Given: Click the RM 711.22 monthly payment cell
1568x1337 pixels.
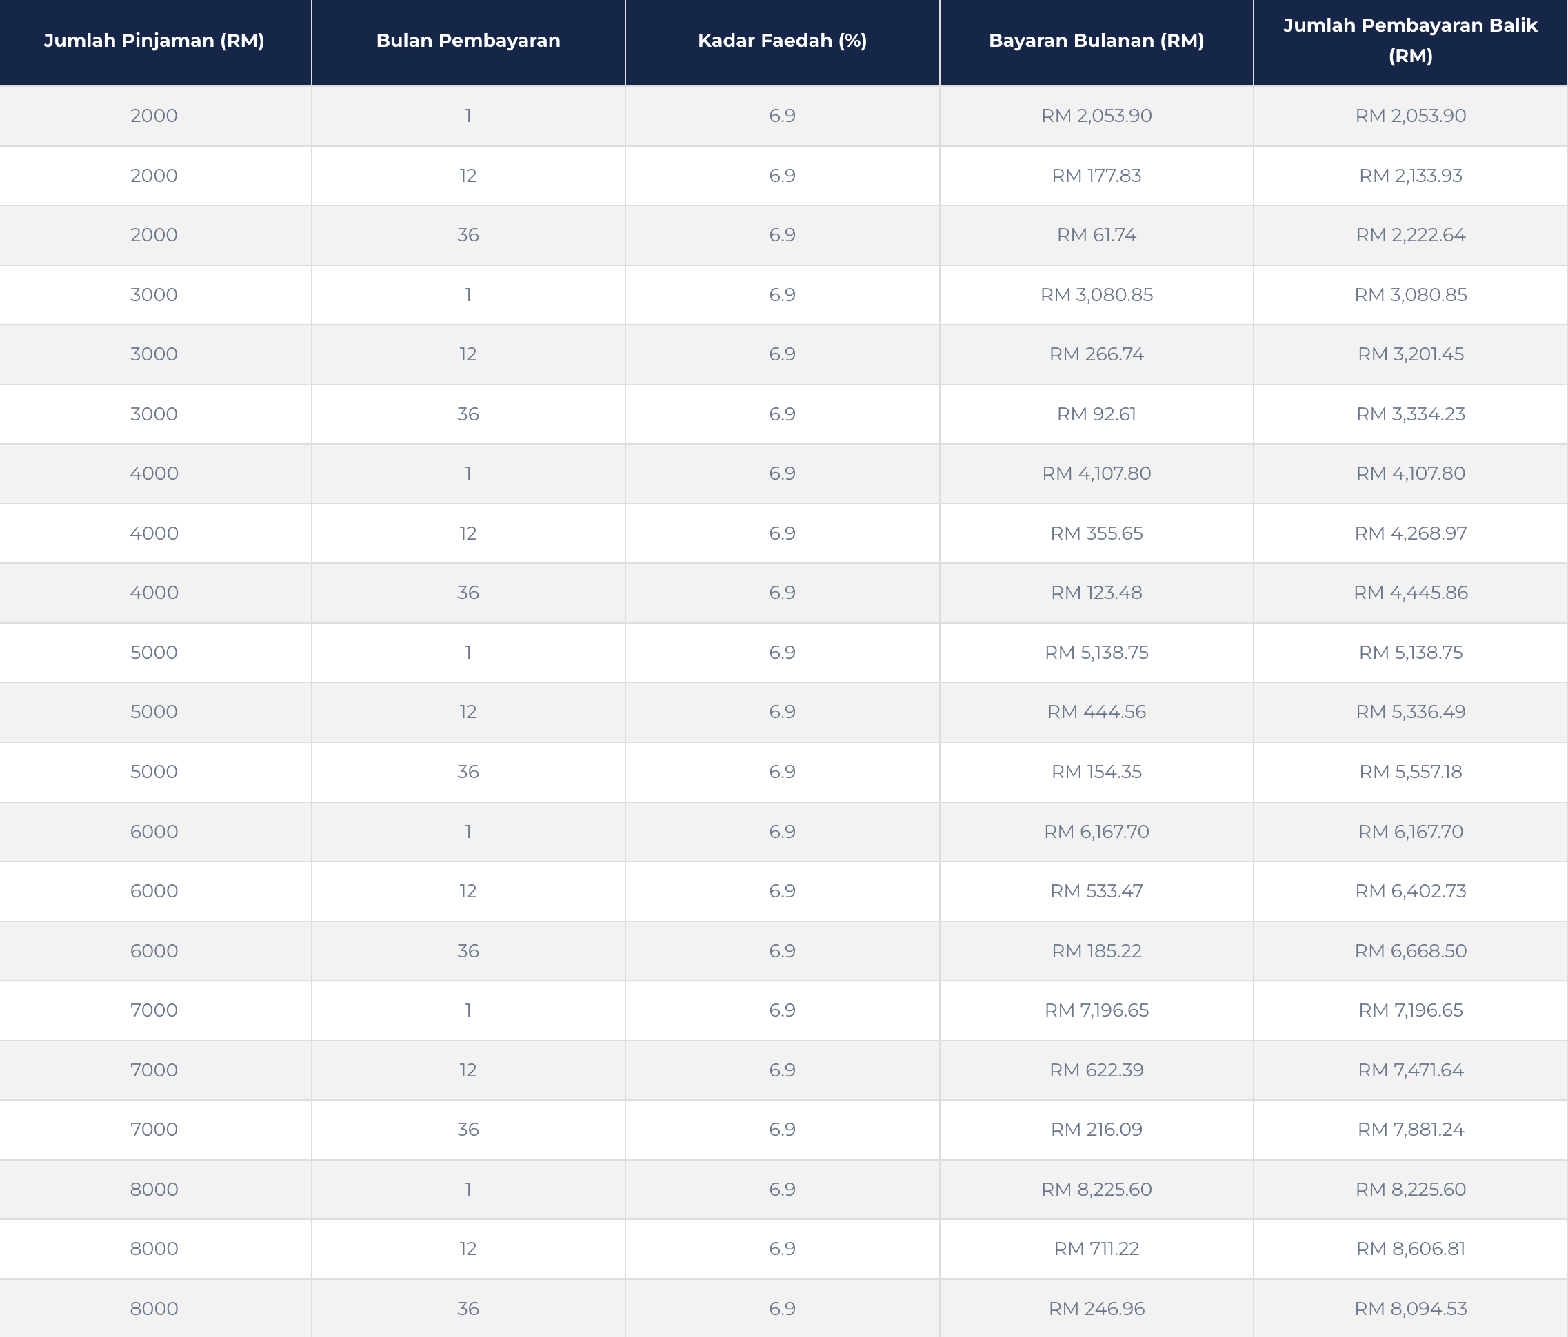Looking at the screenshot, I should click(1096, 1249).
